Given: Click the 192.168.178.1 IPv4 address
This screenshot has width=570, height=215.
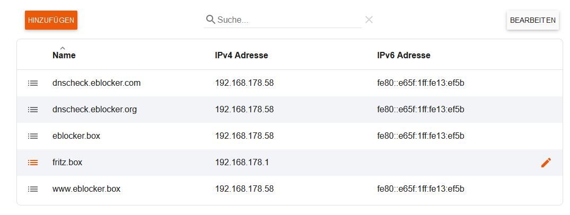Looking at the screenshot, I should click(x=242, y=163).
